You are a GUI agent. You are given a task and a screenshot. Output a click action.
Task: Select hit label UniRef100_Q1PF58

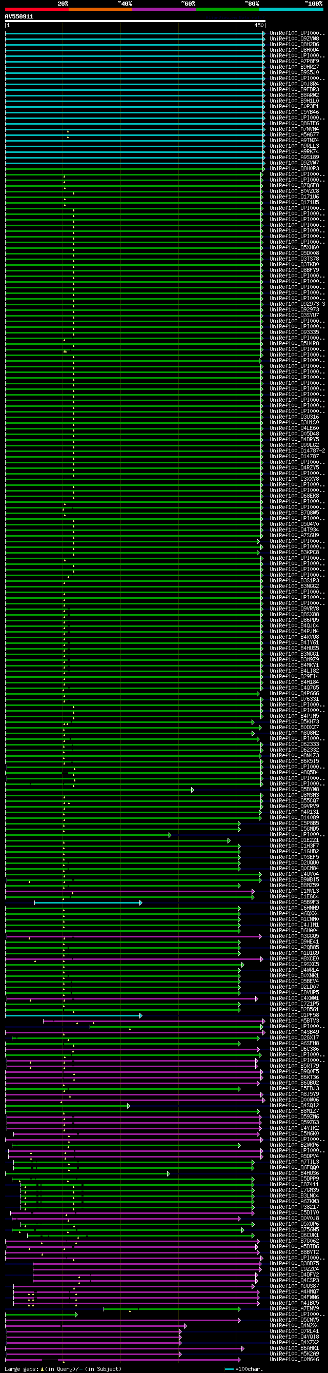[x=295, y=1015]
